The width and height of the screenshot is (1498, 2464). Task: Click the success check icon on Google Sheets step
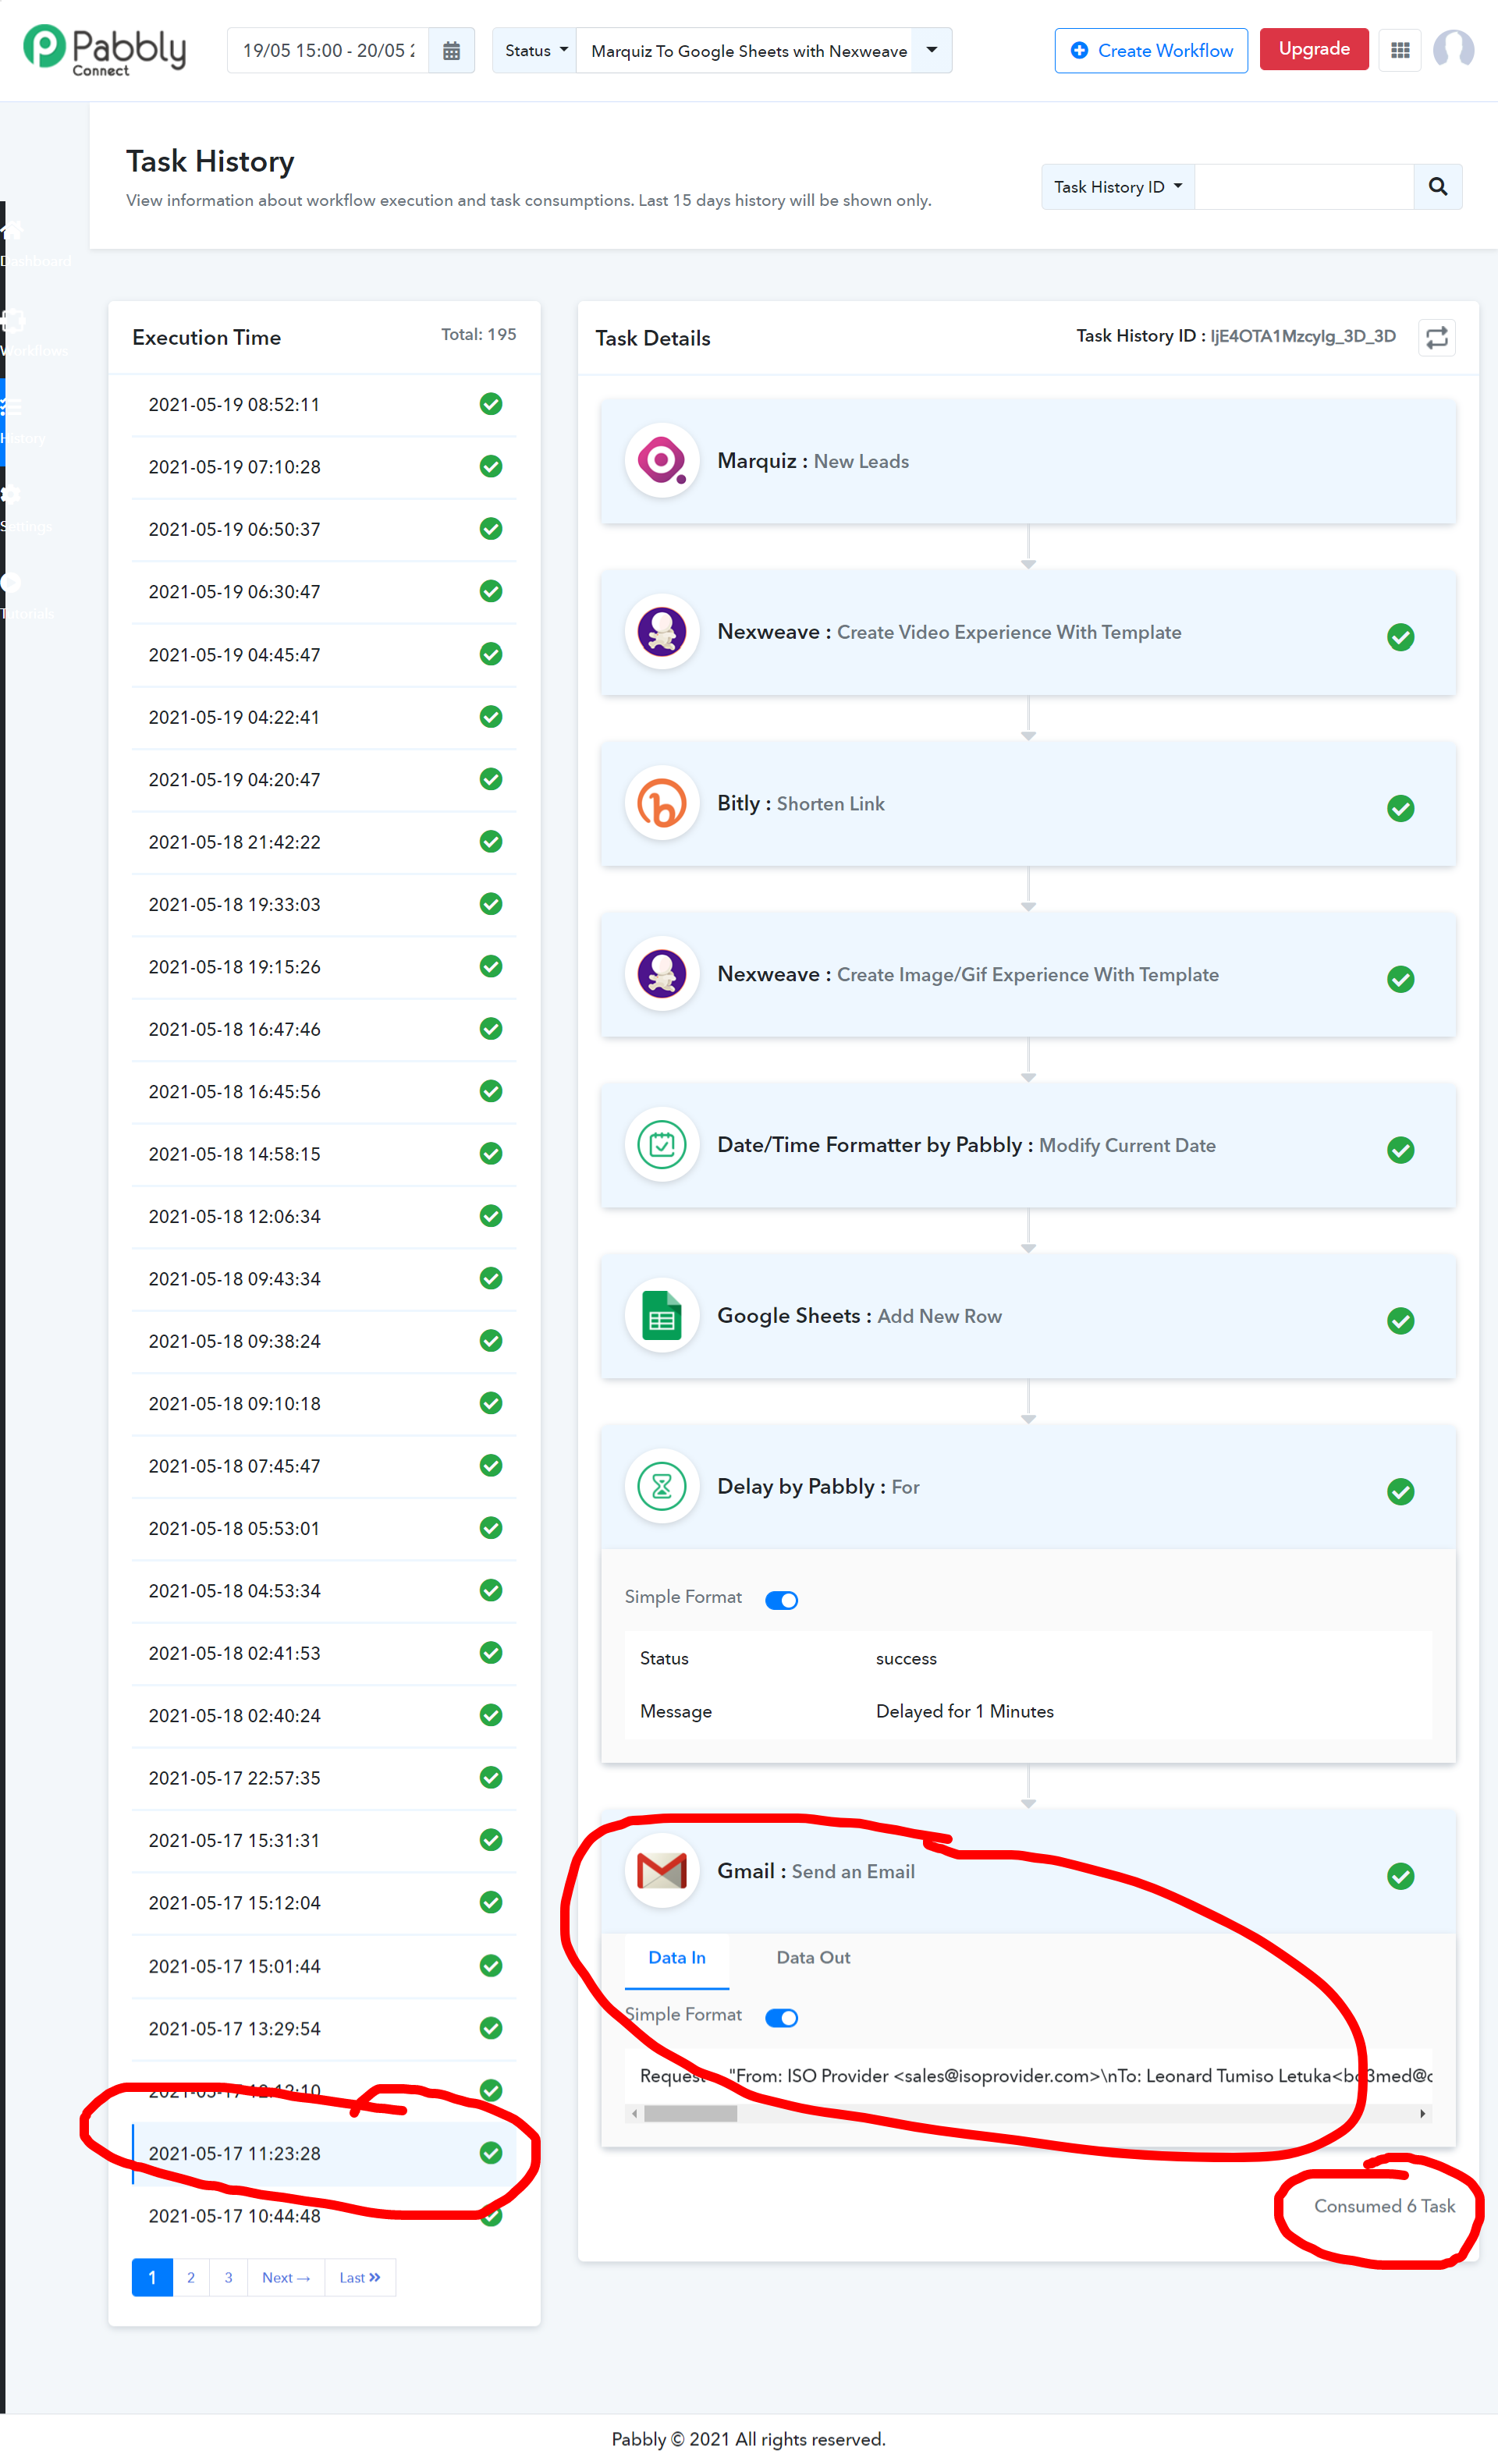click(x=1400, y=1321)
